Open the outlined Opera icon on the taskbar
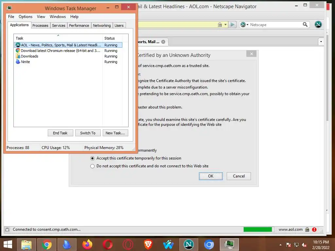 point(128,244)
